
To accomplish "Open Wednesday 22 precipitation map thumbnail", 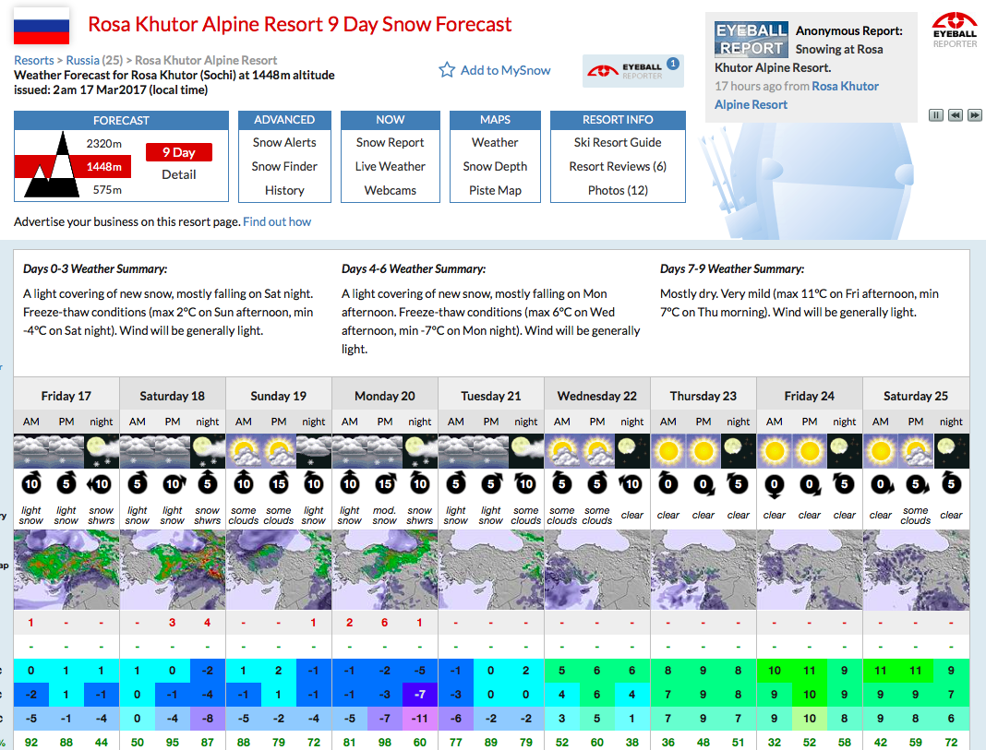I will (x=596, y=570).
